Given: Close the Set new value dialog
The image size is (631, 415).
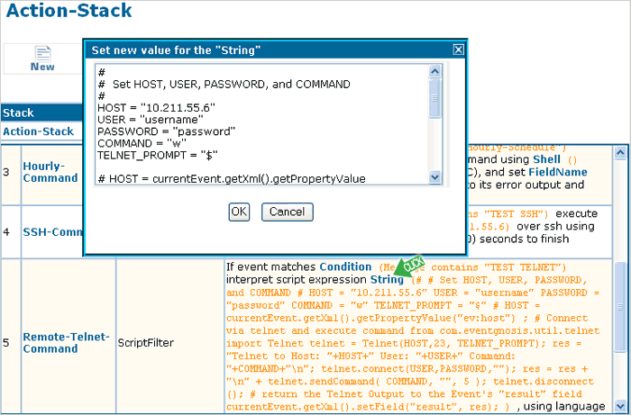Looking at the screenshot, I should [x=458, y=50].
